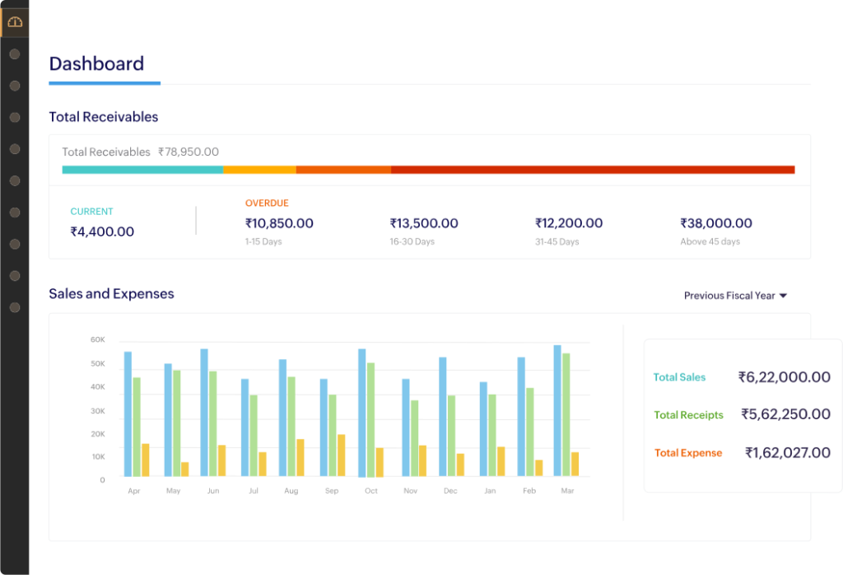Click the fourth dot icon in the sidebar
Viewport: 843px width, 575px height.
pyautogui.click(x=15, y=149)
